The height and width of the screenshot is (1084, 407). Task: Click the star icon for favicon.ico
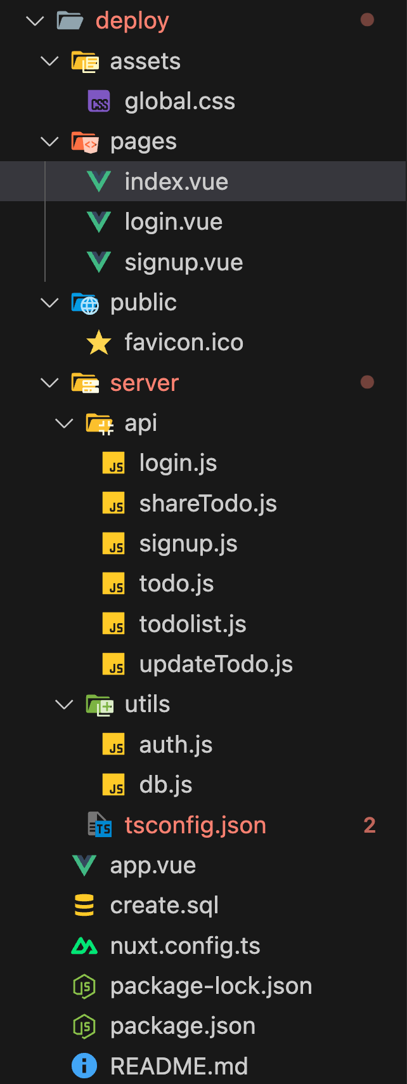(99, 343)
